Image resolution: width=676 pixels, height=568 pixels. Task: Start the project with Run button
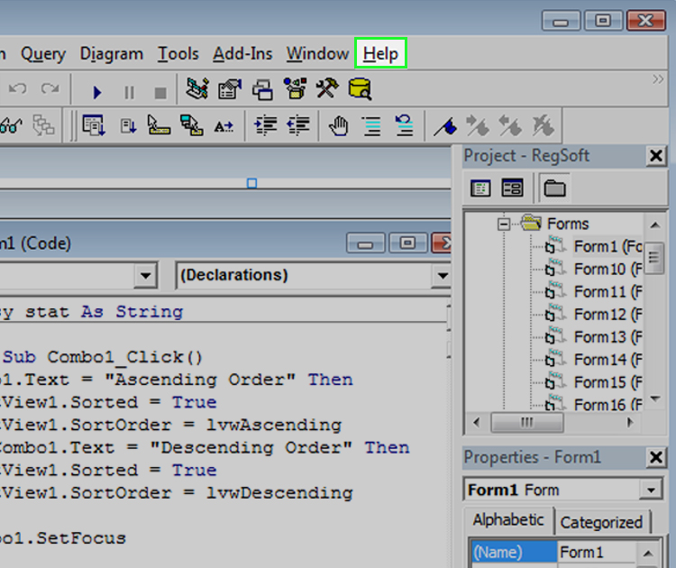tap(97, 92)
